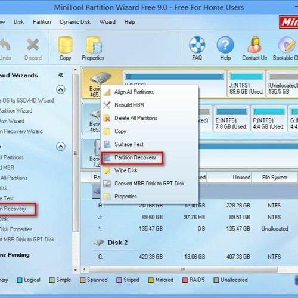The width and height of the screenshot is (298, 298).
Task: Collapse the Operations section round chevron
Action: [x=61, y=147]
